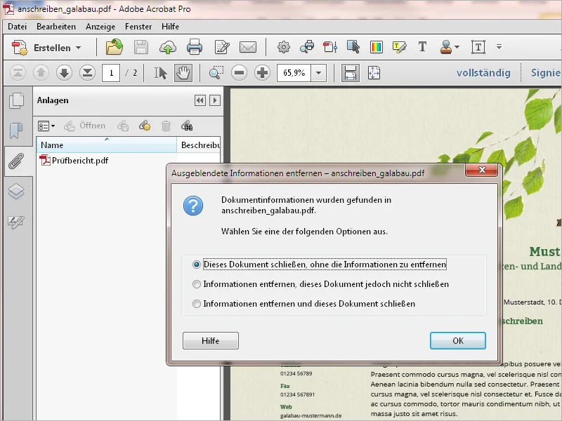This screenshot has height=421, width=562.
Task: Open the Erstellen dropdown arrow
Action: click(79, 48)
